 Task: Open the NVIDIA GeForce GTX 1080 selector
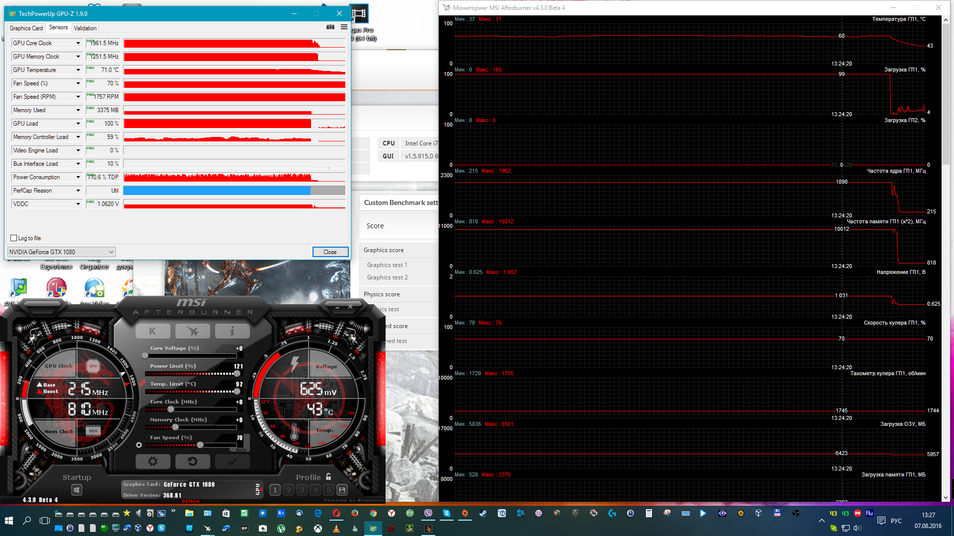tap(62, 252)
